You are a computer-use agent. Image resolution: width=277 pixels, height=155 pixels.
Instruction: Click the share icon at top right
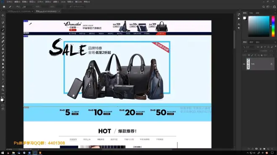pos(274,7)
